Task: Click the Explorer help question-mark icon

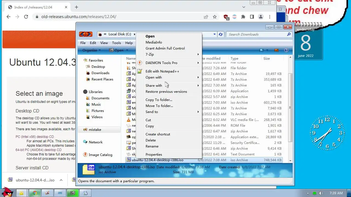Action: 286,50
